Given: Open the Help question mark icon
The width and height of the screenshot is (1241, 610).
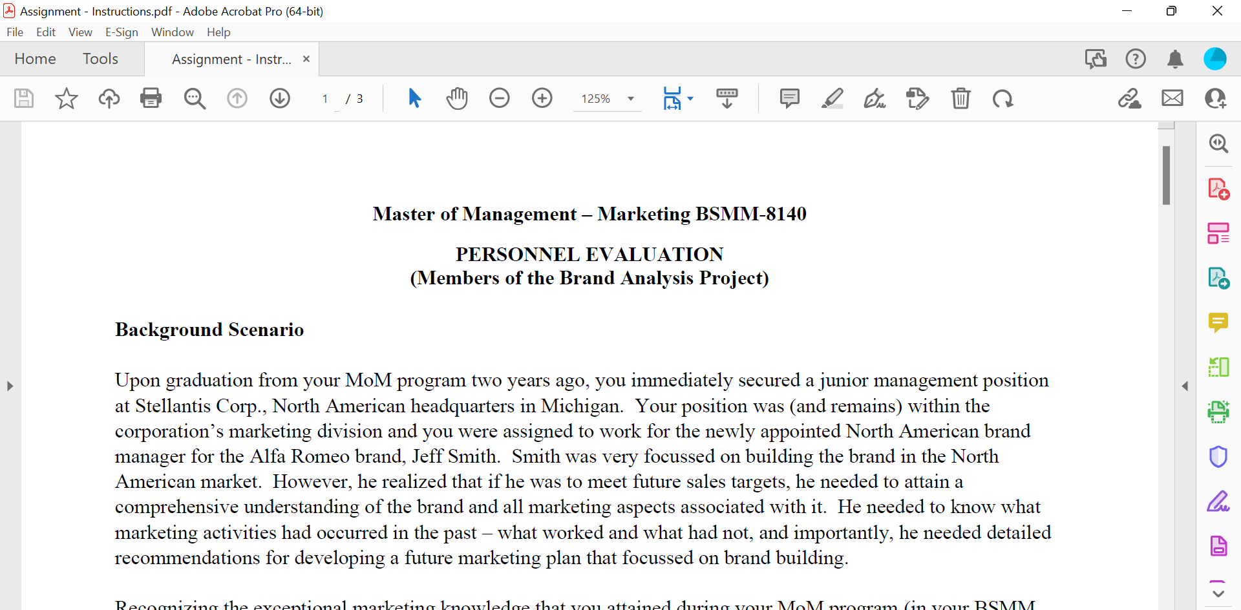Looking at the screenshot, I should (x=1136, y=59).
